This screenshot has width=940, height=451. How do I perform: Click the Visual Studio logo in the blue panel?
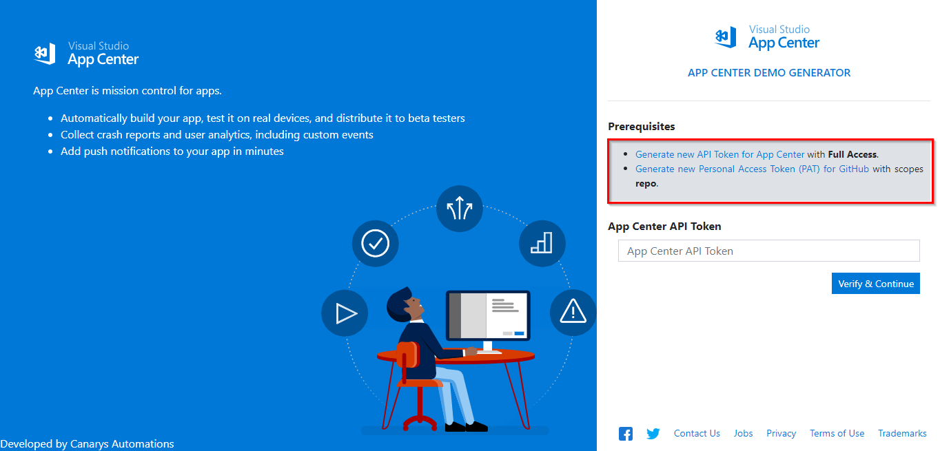86,54
